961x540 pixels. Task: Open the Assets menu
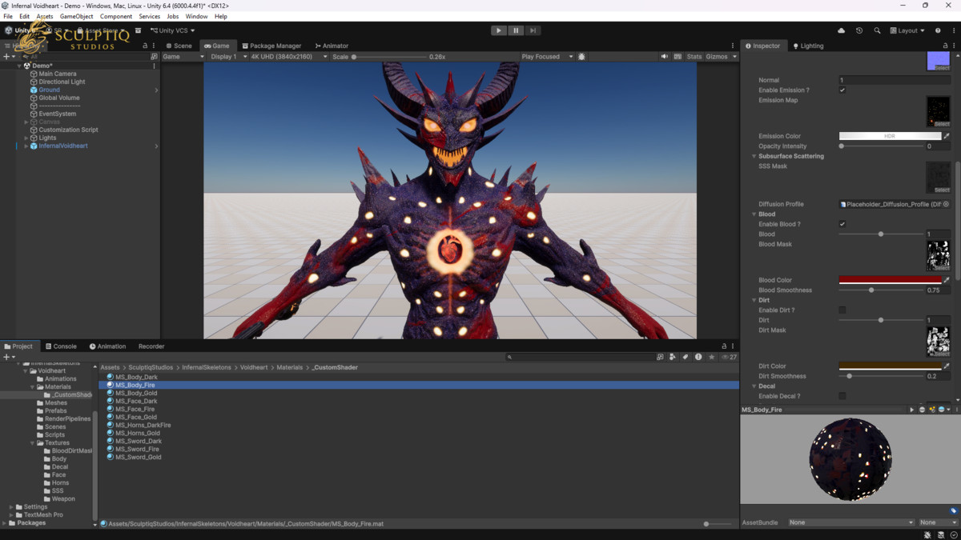tap(45, 16)
